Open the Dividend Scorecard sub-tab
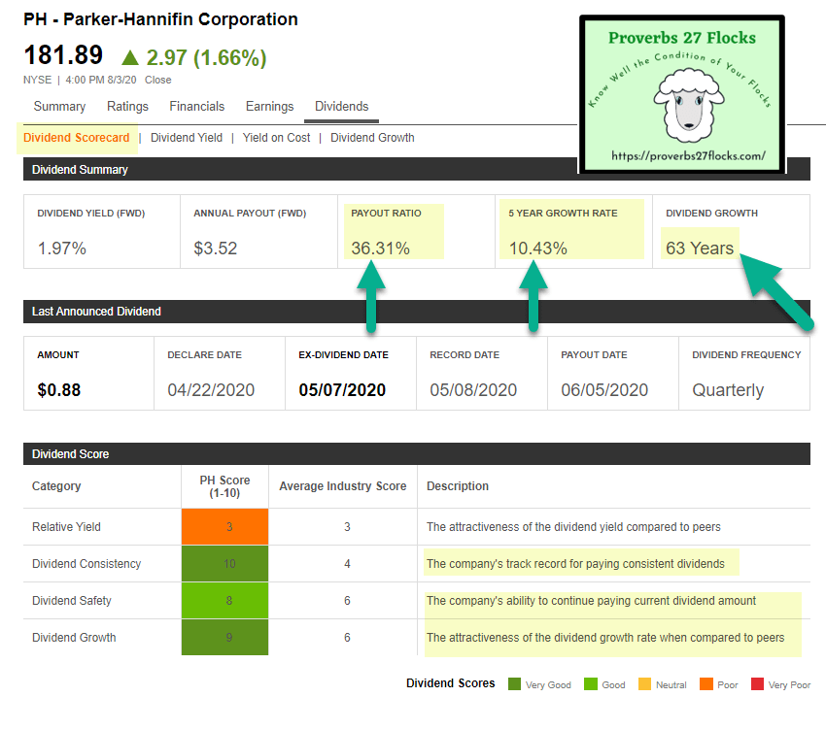 pos(76,138)
